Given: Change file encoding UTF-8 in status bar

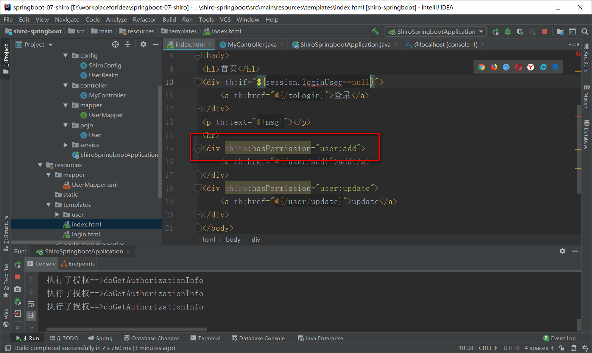Looking at the screenshot, I should pos(511,348).
